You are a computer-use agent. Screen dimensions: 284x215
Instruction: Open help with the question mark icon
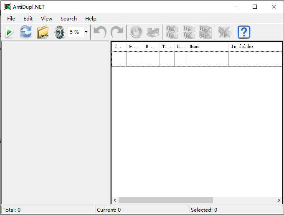point(243,32)
